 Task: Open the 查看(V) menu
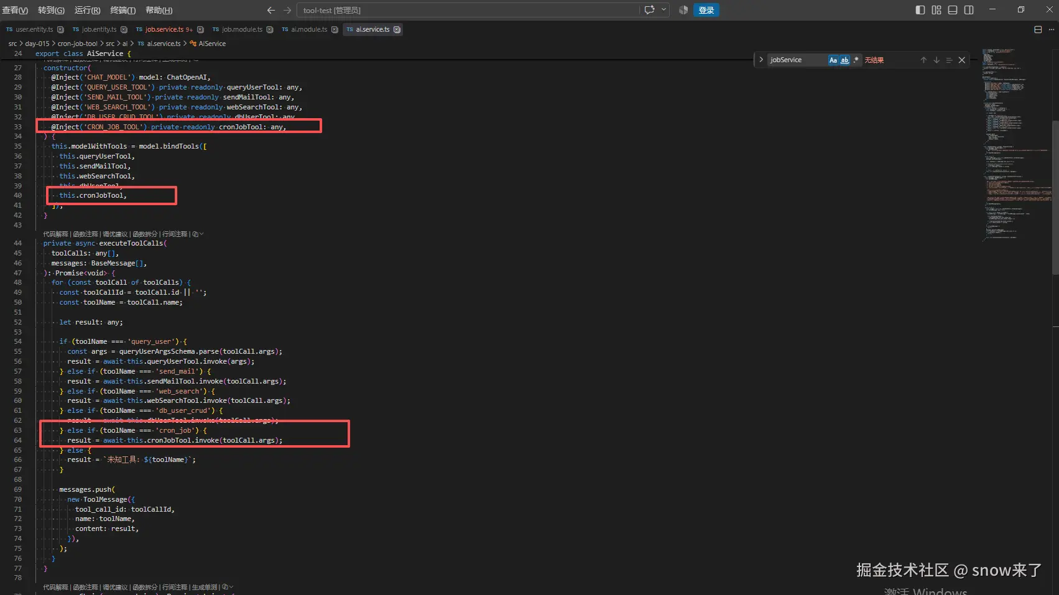coord(15,10)
